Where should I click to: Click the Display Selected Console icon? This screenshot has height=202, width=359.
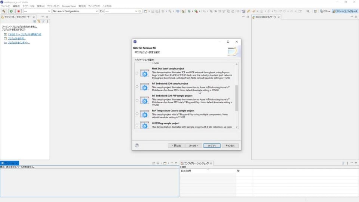[x=158, y=163]
